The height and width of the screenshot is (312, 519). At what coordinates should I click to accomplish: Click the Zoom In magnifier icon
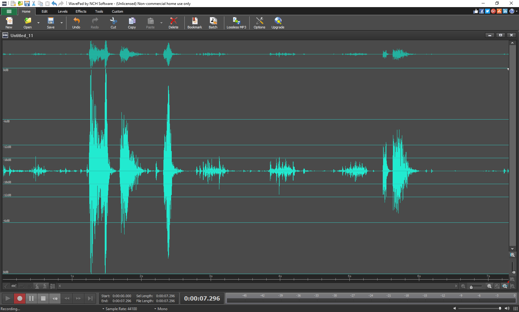489,286
